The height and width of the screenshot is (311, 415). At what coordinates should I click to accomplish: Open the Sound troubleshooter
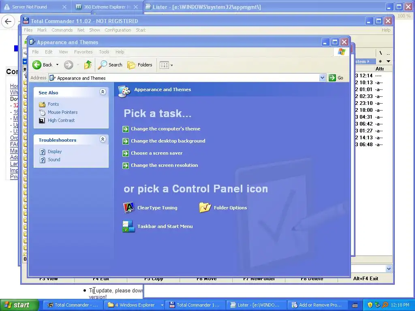(x=54, y=160)
